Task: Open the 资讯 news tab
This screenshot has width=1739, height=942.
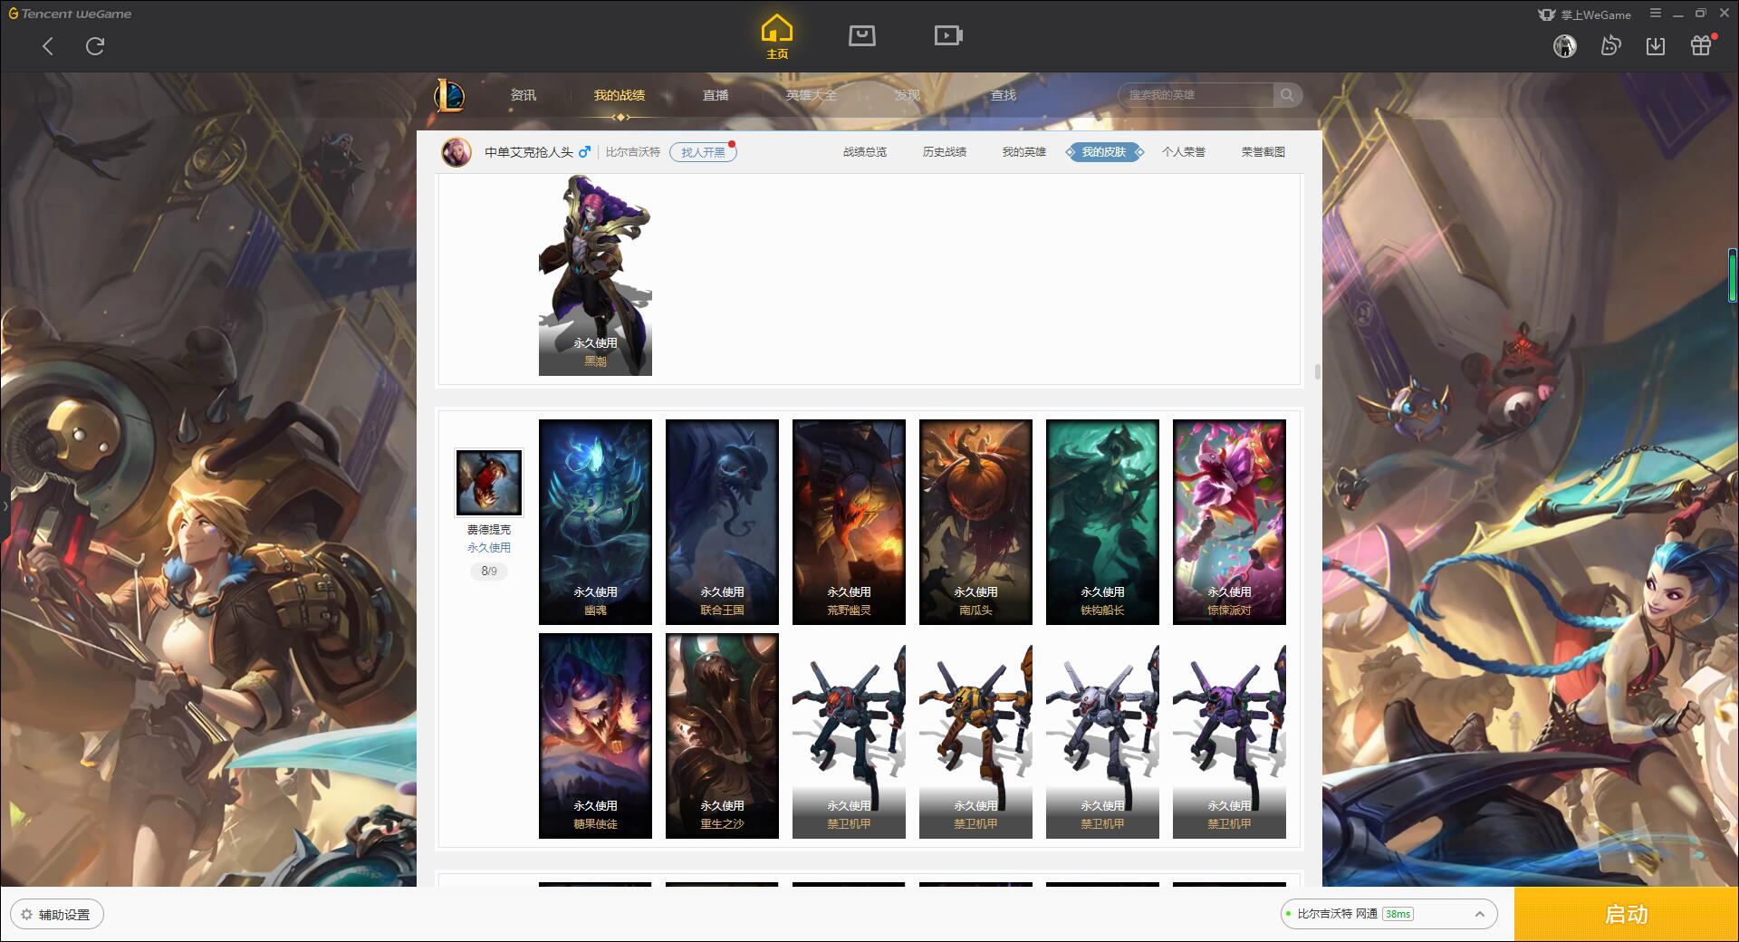Action: [x=524, y=95]
